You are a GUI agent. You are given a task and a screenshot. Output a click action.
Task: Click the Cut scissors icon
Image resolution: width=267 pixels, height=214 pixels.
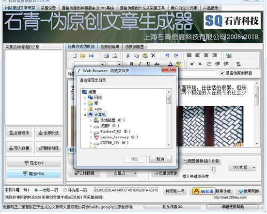(x=128, y=56)
